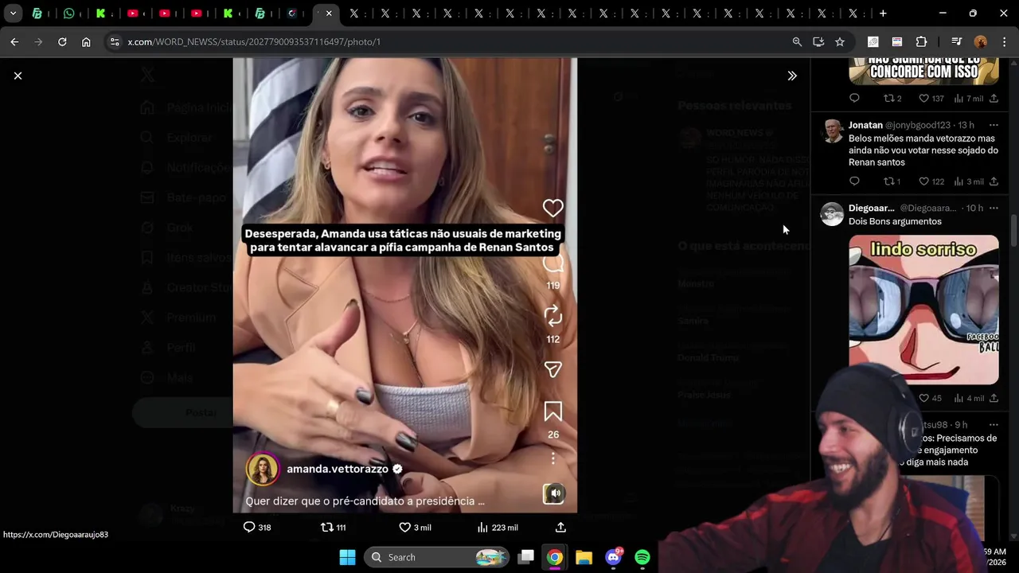Share the comment with 7 mil views
This screenshot has height=573, width=1019.
pos(994,98)
